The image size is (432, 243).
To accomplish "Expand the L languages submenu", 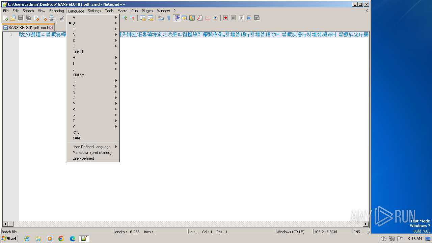I will [x=93, y=81].
